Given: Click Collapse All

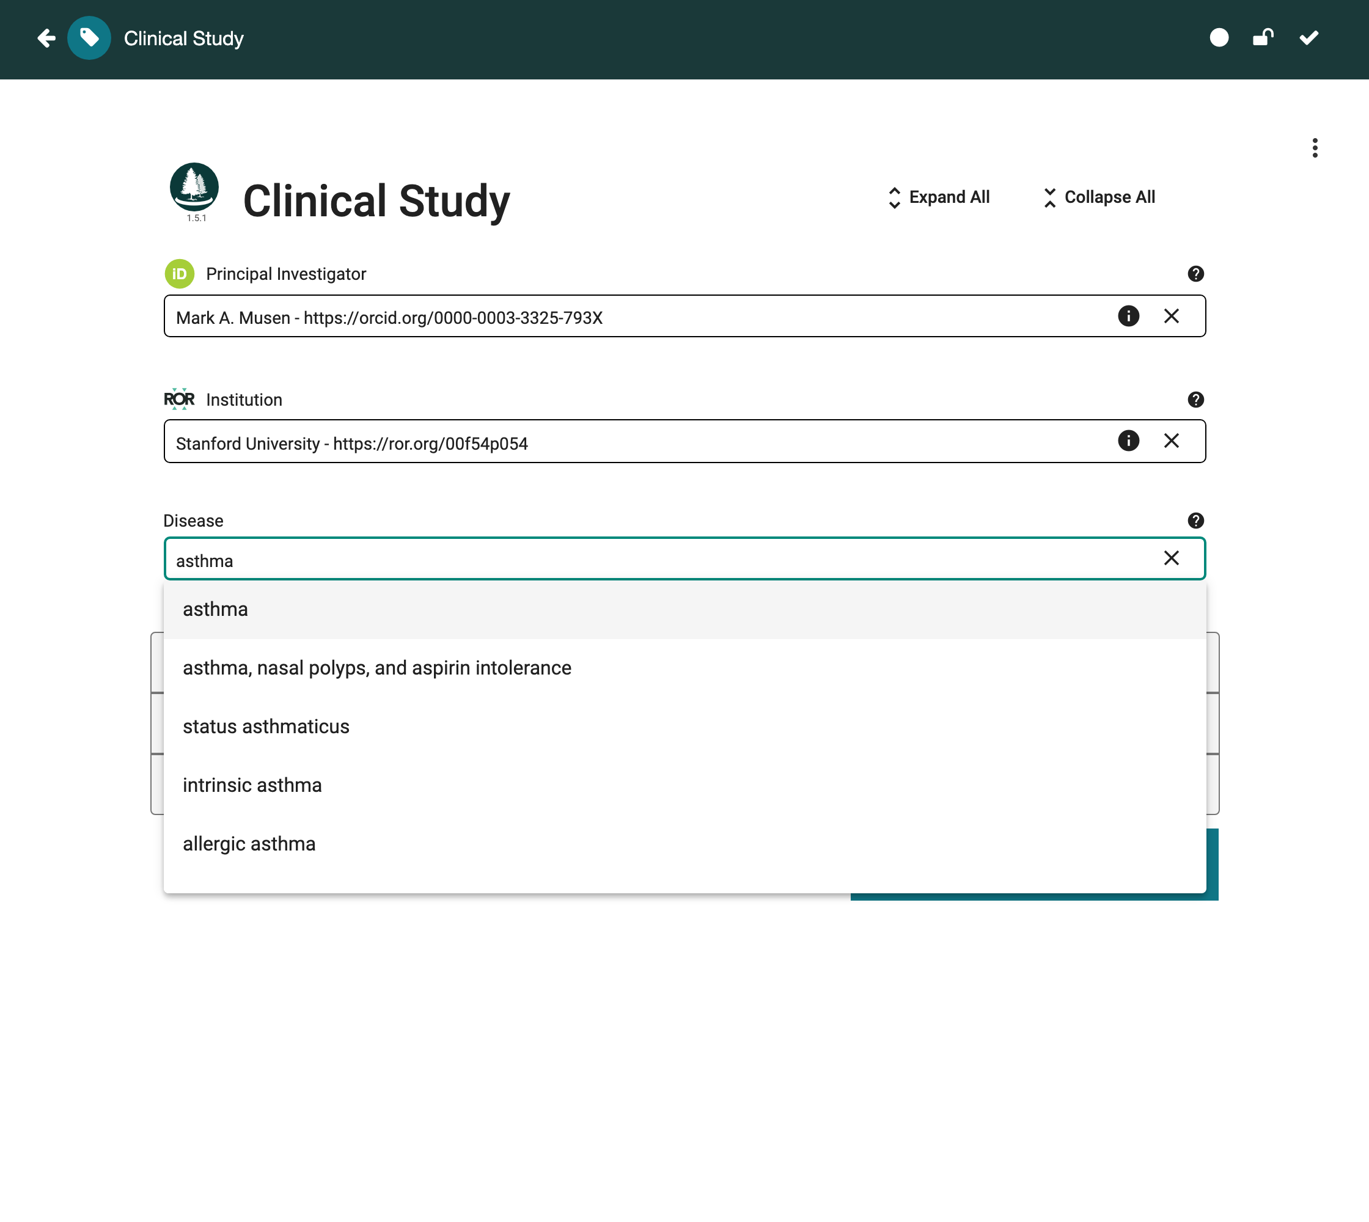Looking at the screenshot, I should tap(1099, 197).
